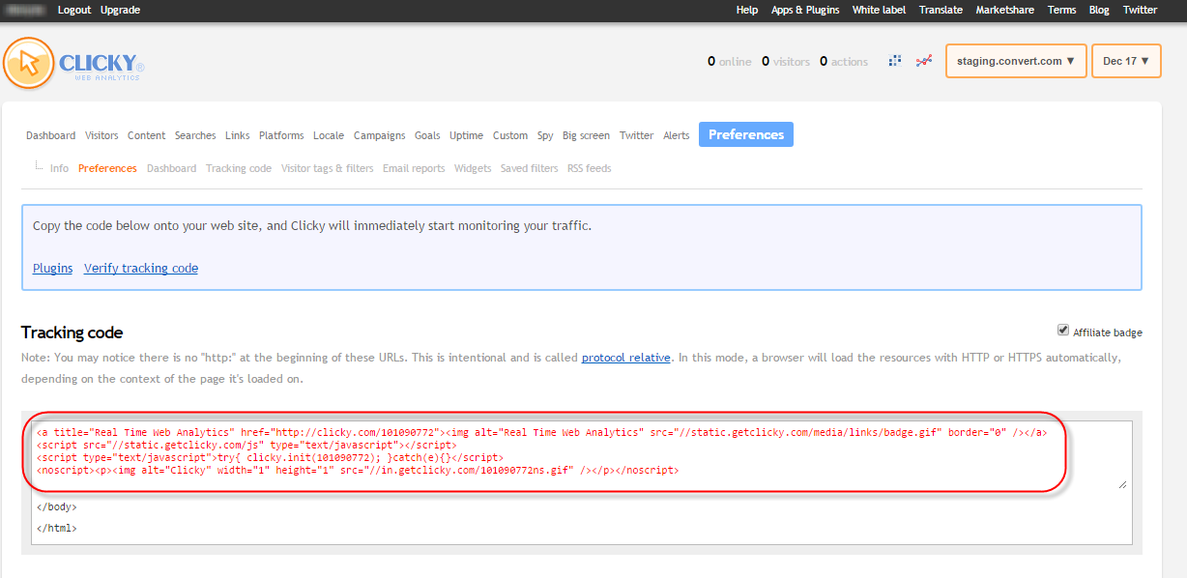Click the Clicky cursor logo icon
The width and height of the screenshot is (1187, 578).
pos(28,61)
